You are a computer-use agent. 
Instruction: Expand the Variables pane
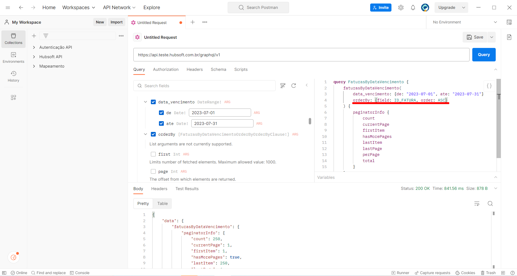pyautogui.click(x=496, y=177)
